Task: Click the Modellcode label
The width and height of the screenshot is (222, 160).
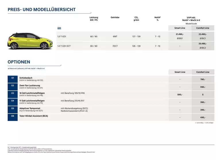Action: [191, 24]
